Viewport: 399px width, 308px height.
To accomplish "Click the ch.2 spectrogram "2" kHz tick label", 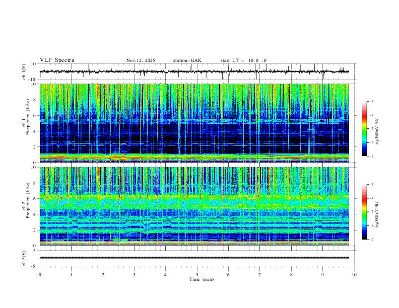I will 35,230.
